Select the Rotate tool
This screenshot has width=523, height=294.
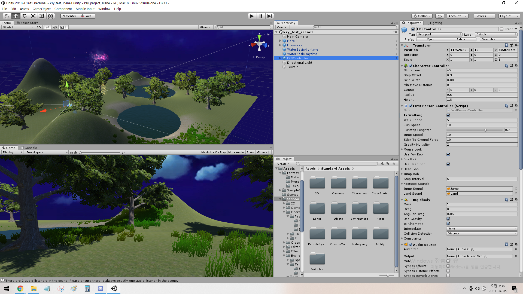click(24, 16)
